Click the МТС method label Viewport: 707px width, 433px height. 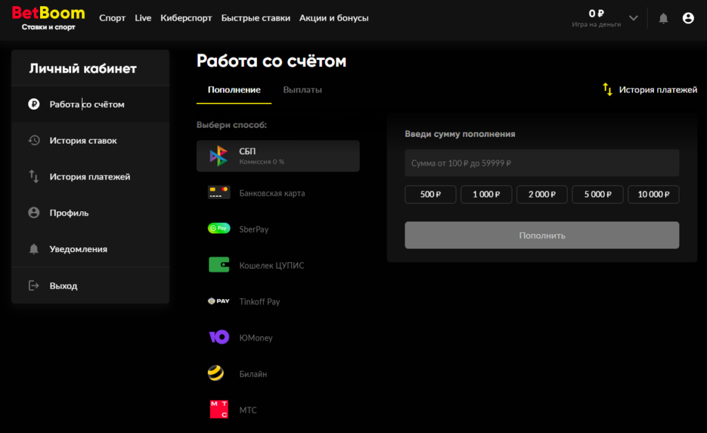click(248, 410)
